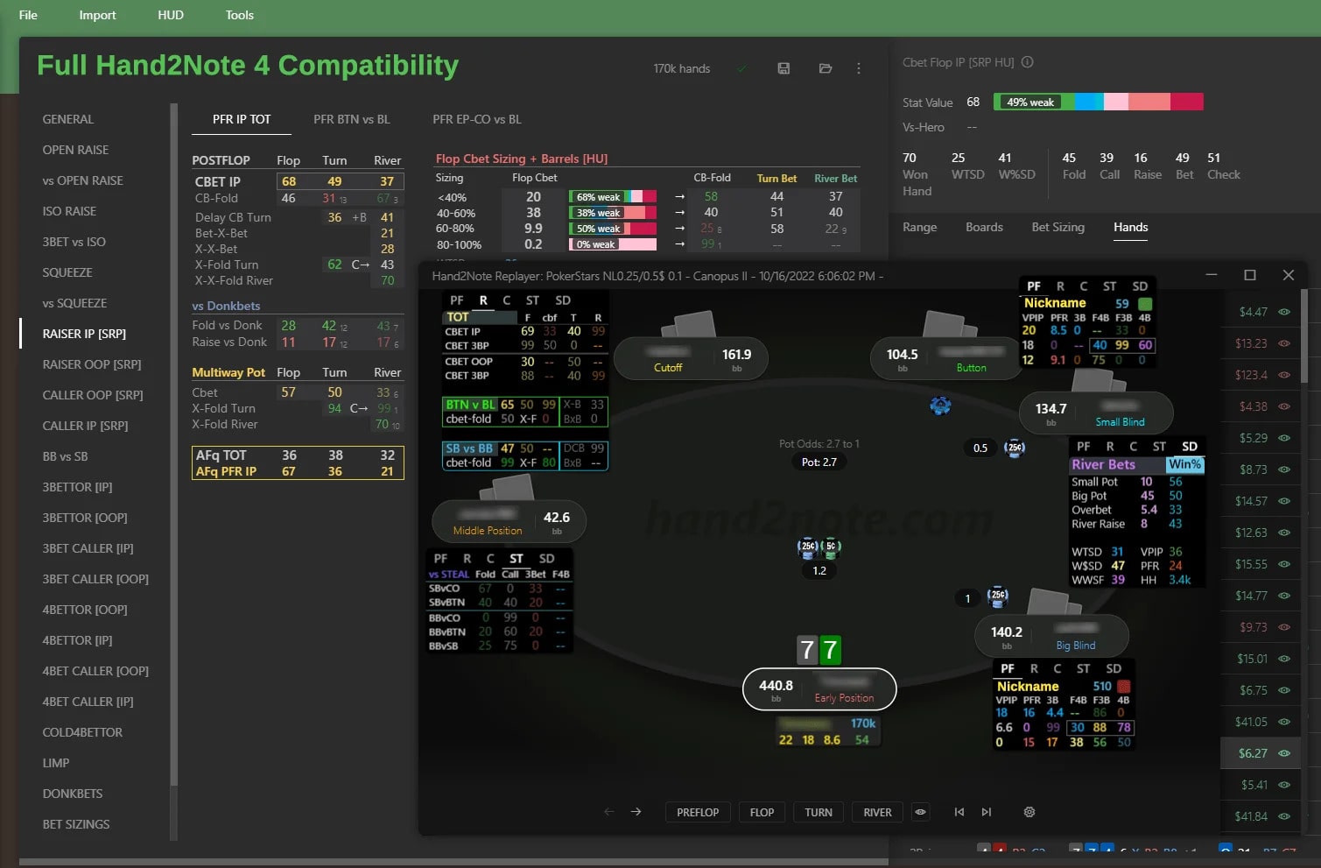Click the TURN street button

819,812
